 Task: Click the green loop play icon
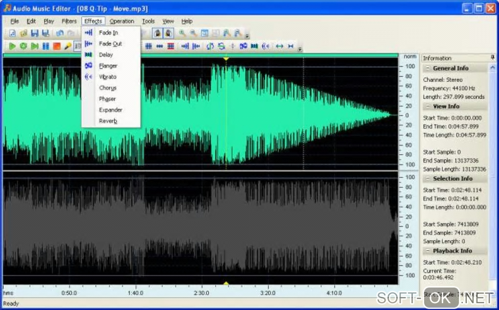coord(23,46)
